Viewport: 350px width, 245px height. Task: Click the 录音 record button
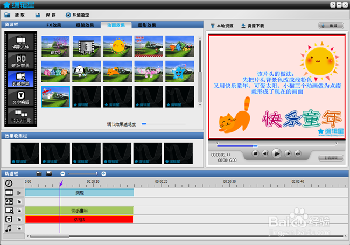331,26
